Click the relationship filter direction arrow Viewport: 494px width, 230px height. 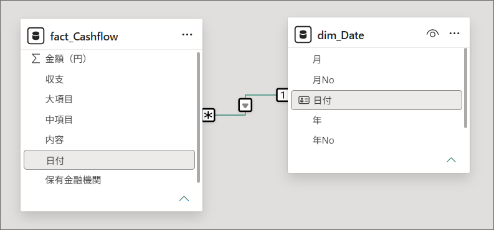point(245,105)
